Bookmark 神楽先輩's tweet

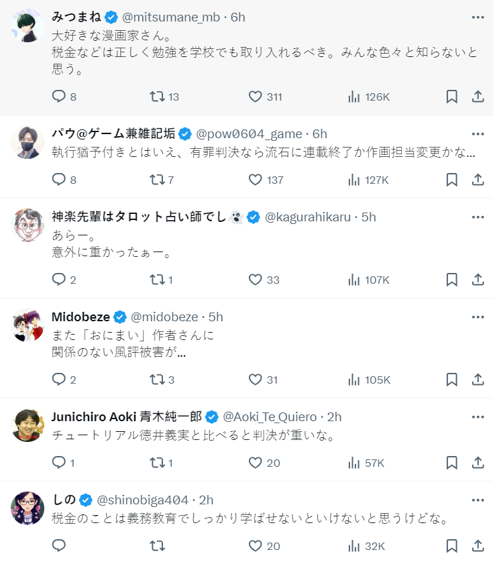coord(451,280)
